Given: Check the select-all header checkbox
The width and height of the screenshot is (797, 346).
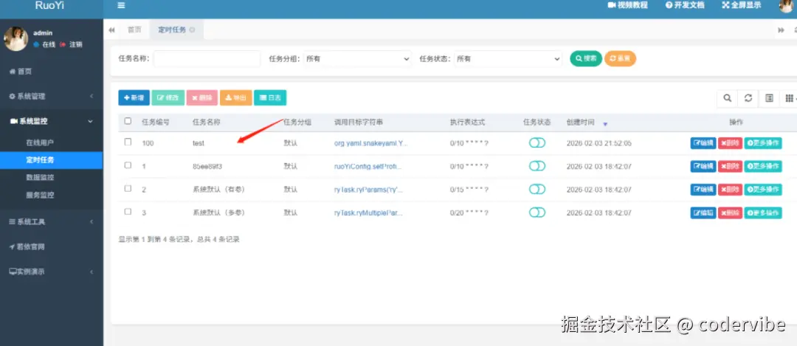Looking at the screenshot, I should 128,121.
